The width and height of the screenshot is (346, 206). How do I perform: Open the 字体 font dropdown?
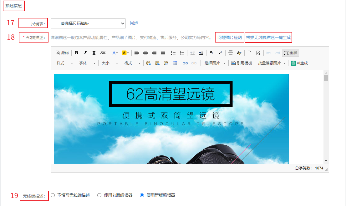(87, 63)
